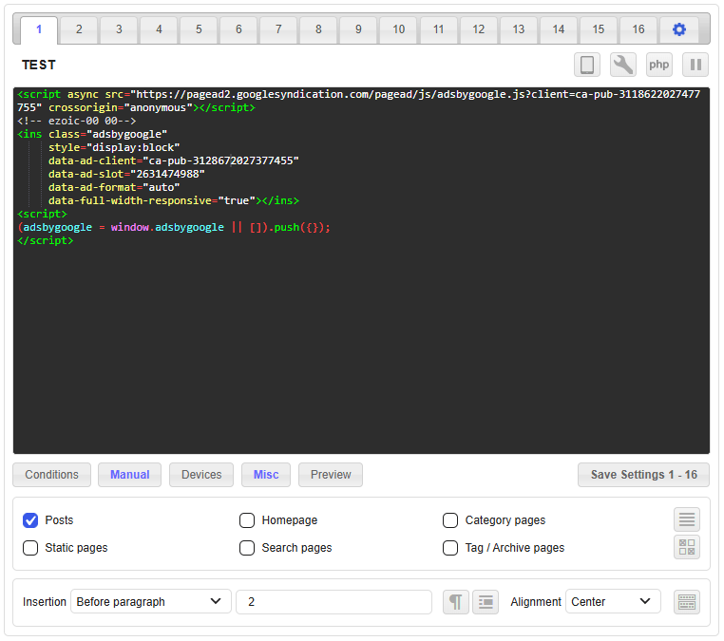The image size is (724, 641).
Task: Open the lists icon beside Category pages
Action: (x=687, y=519)
